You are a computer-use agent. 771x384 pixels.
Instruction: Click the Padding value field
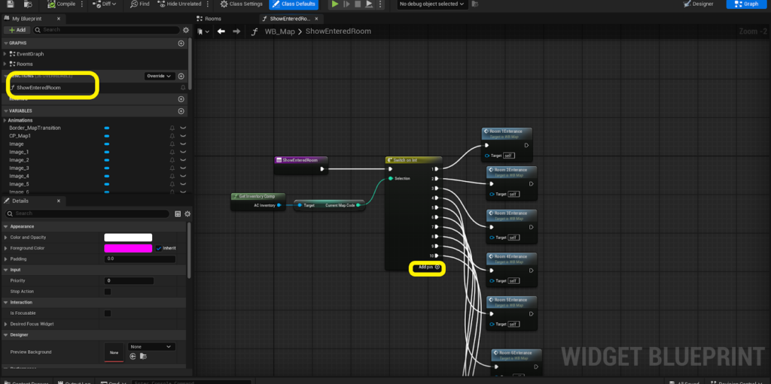click(x=140, y=259)
